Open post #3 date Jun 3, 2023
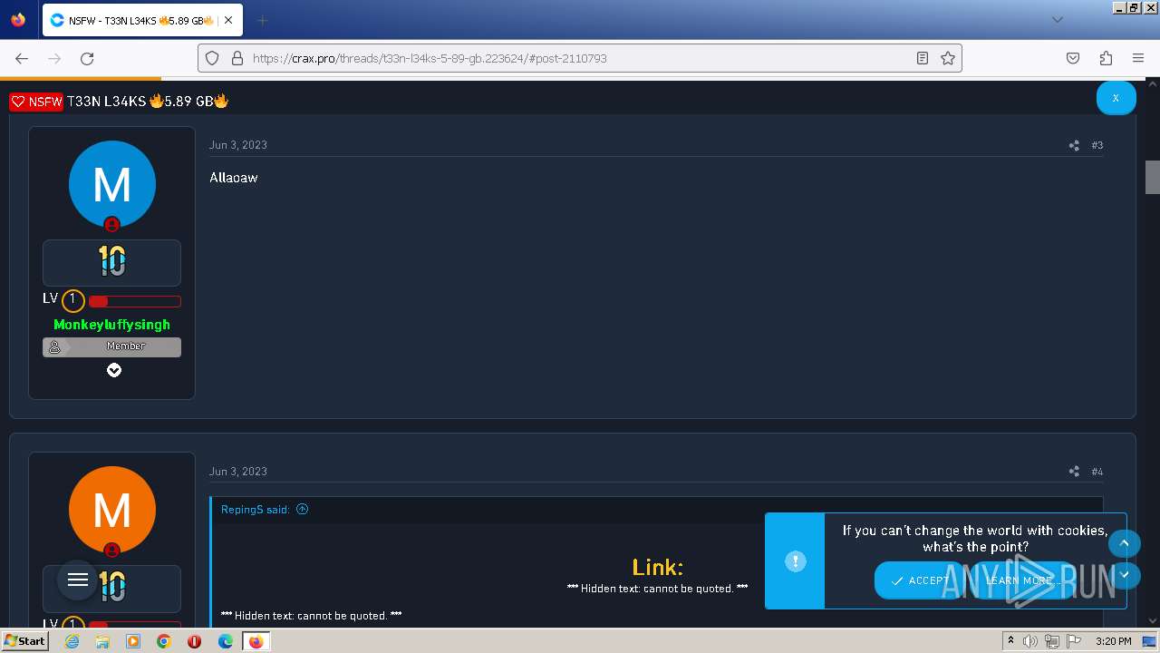This screenshot has width=1160, height=653. 238,145
